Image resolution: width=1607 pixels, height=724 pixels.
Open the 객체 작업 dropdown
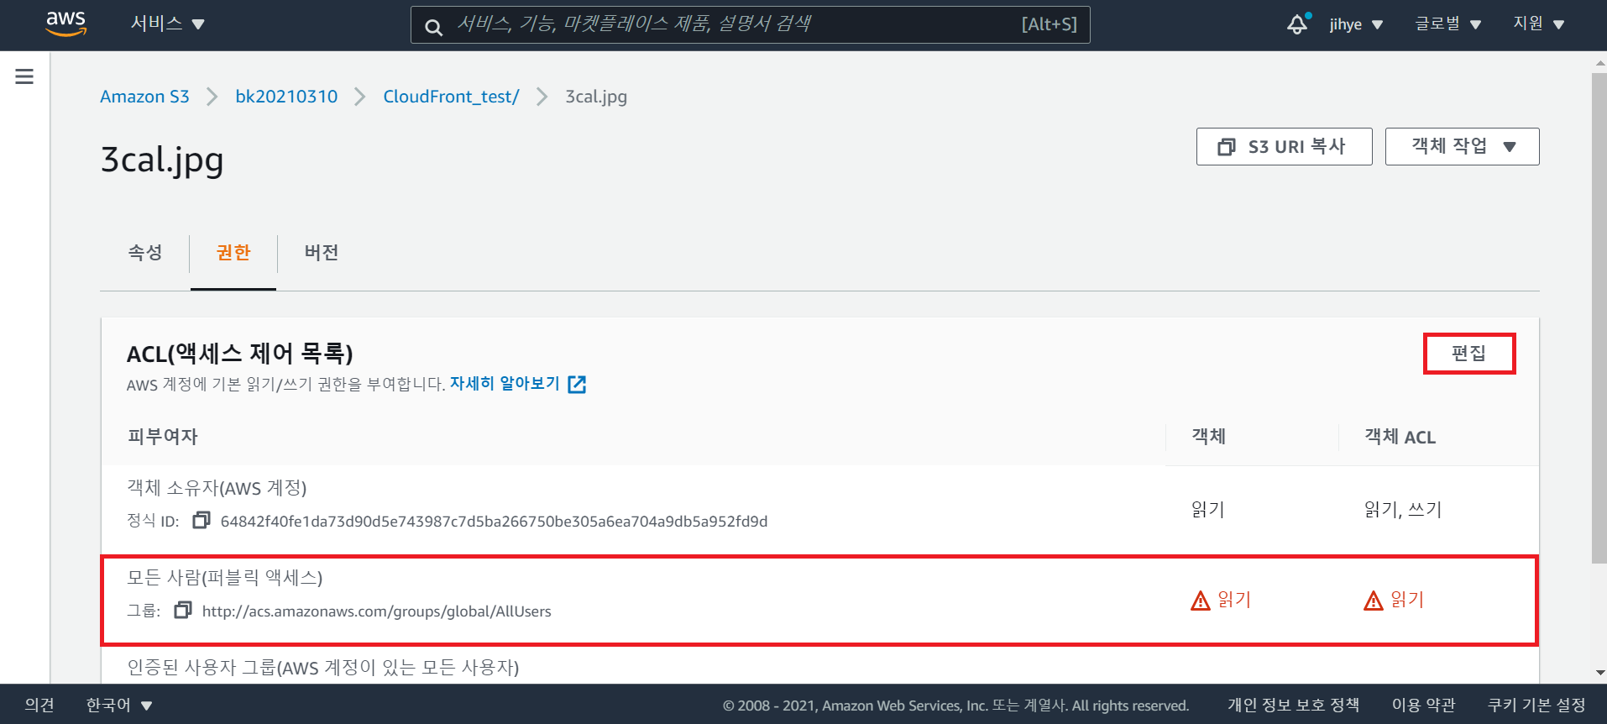[x=1462, y=146]
